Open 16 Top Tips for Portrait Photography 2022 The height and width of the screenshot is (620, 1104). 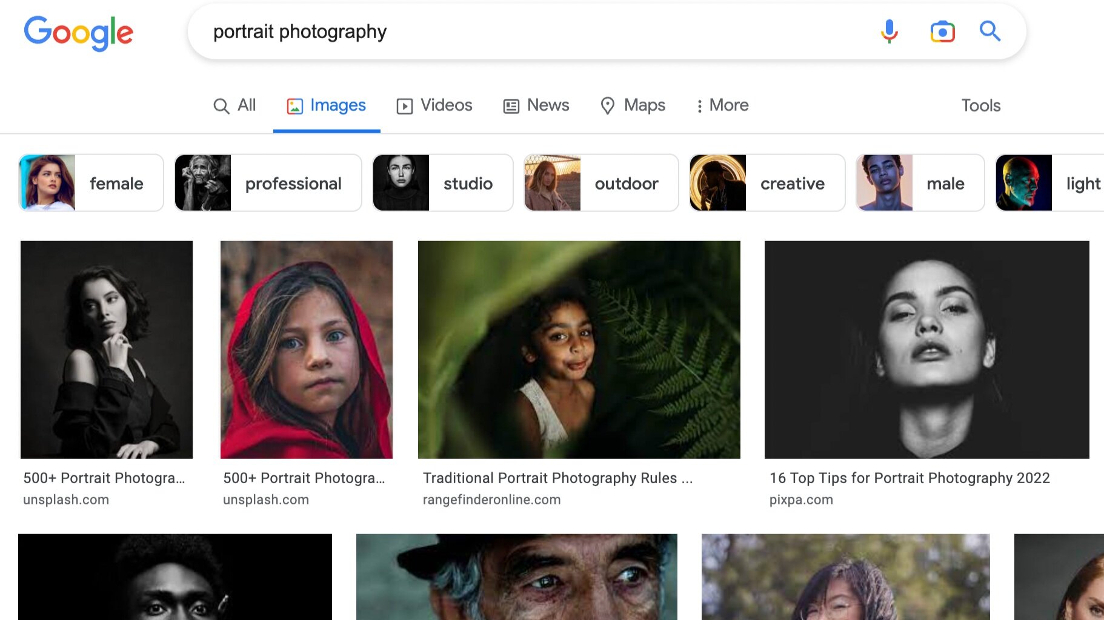(909, 478)
